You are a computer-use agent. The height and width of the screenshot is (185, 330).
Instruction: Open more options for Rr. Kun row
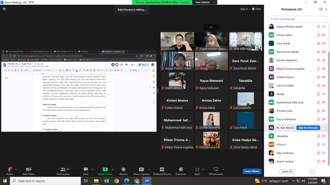point(323,128)
